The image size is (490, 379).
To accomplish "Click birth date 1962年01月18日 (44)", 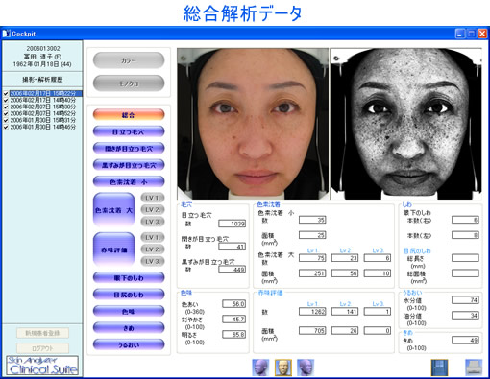I will [x=42, y=64].
